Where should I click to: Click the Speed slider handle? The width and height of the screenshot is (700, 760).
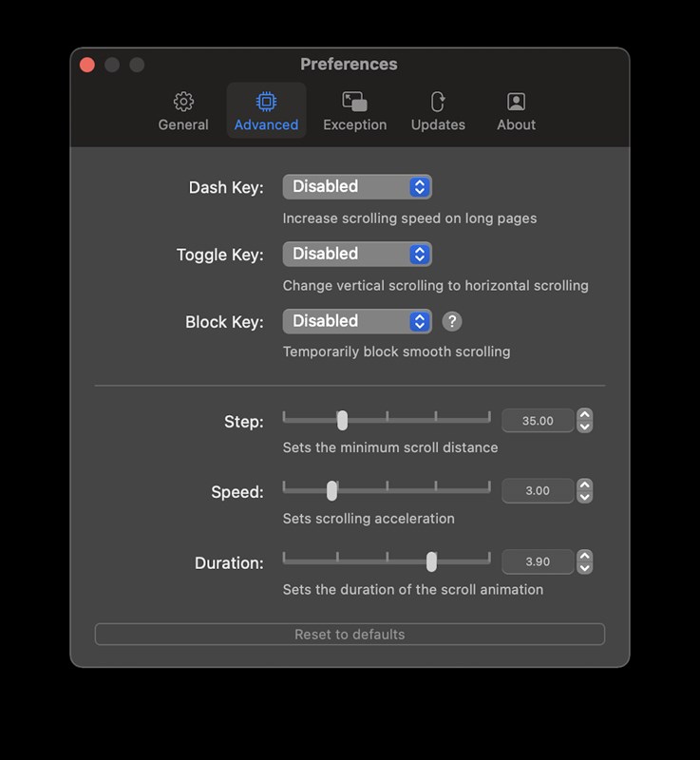(x=331, y=491)
